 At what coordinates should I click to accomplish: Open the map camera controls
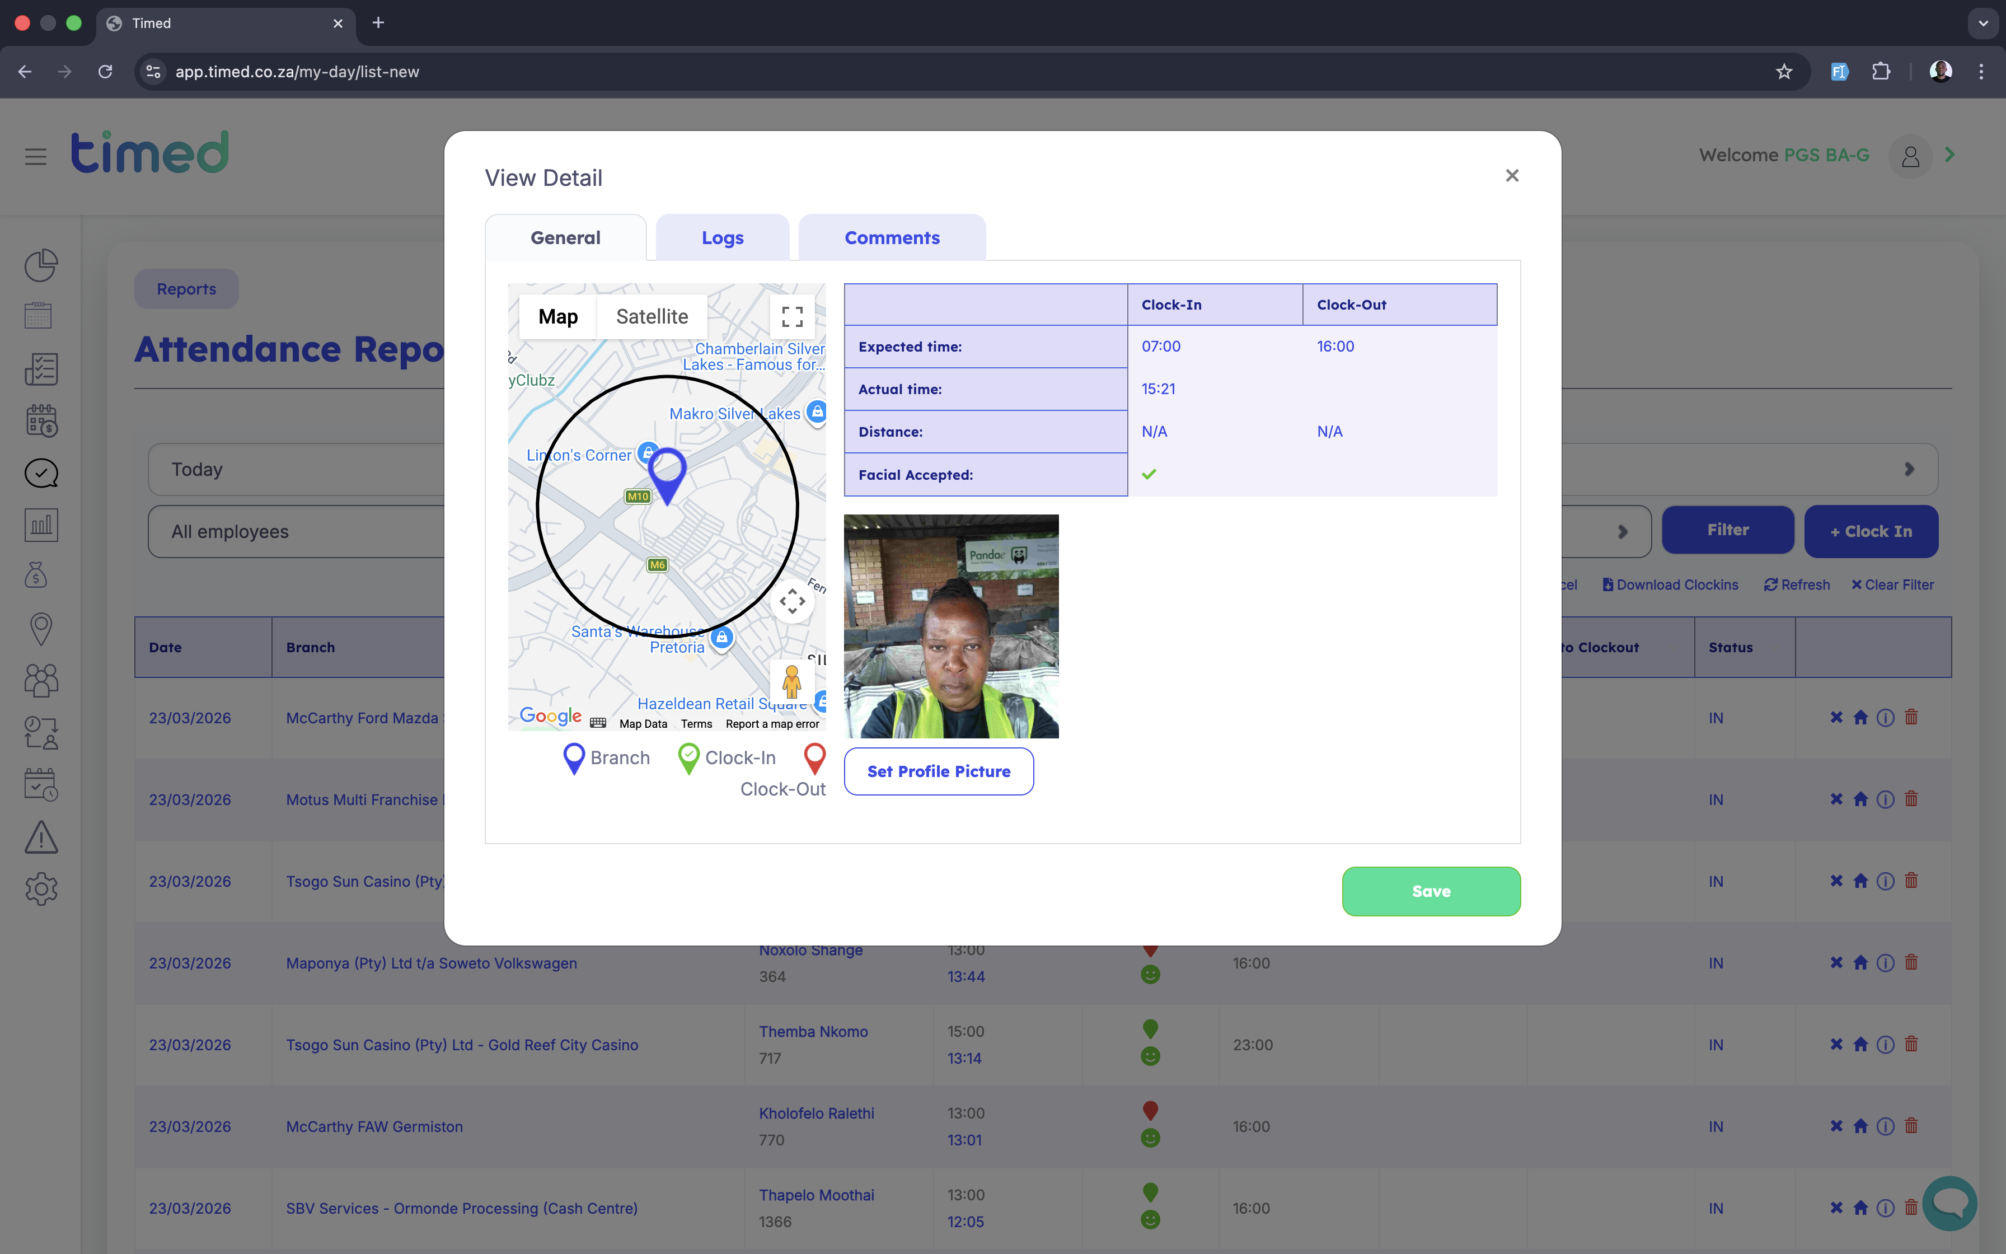point(793,601)
